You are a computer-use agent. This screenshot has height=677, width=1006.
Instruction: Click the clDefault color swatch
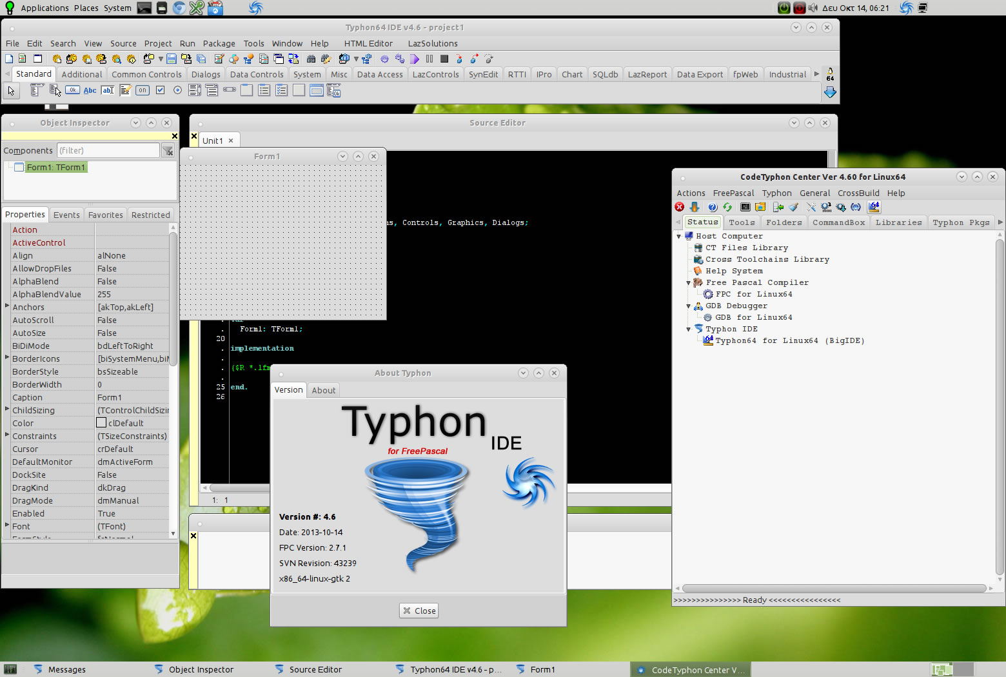[101, 423]
